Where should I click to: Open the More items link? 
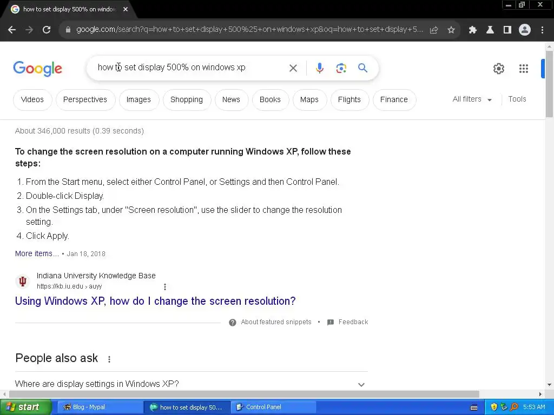(x=37, y=254)
